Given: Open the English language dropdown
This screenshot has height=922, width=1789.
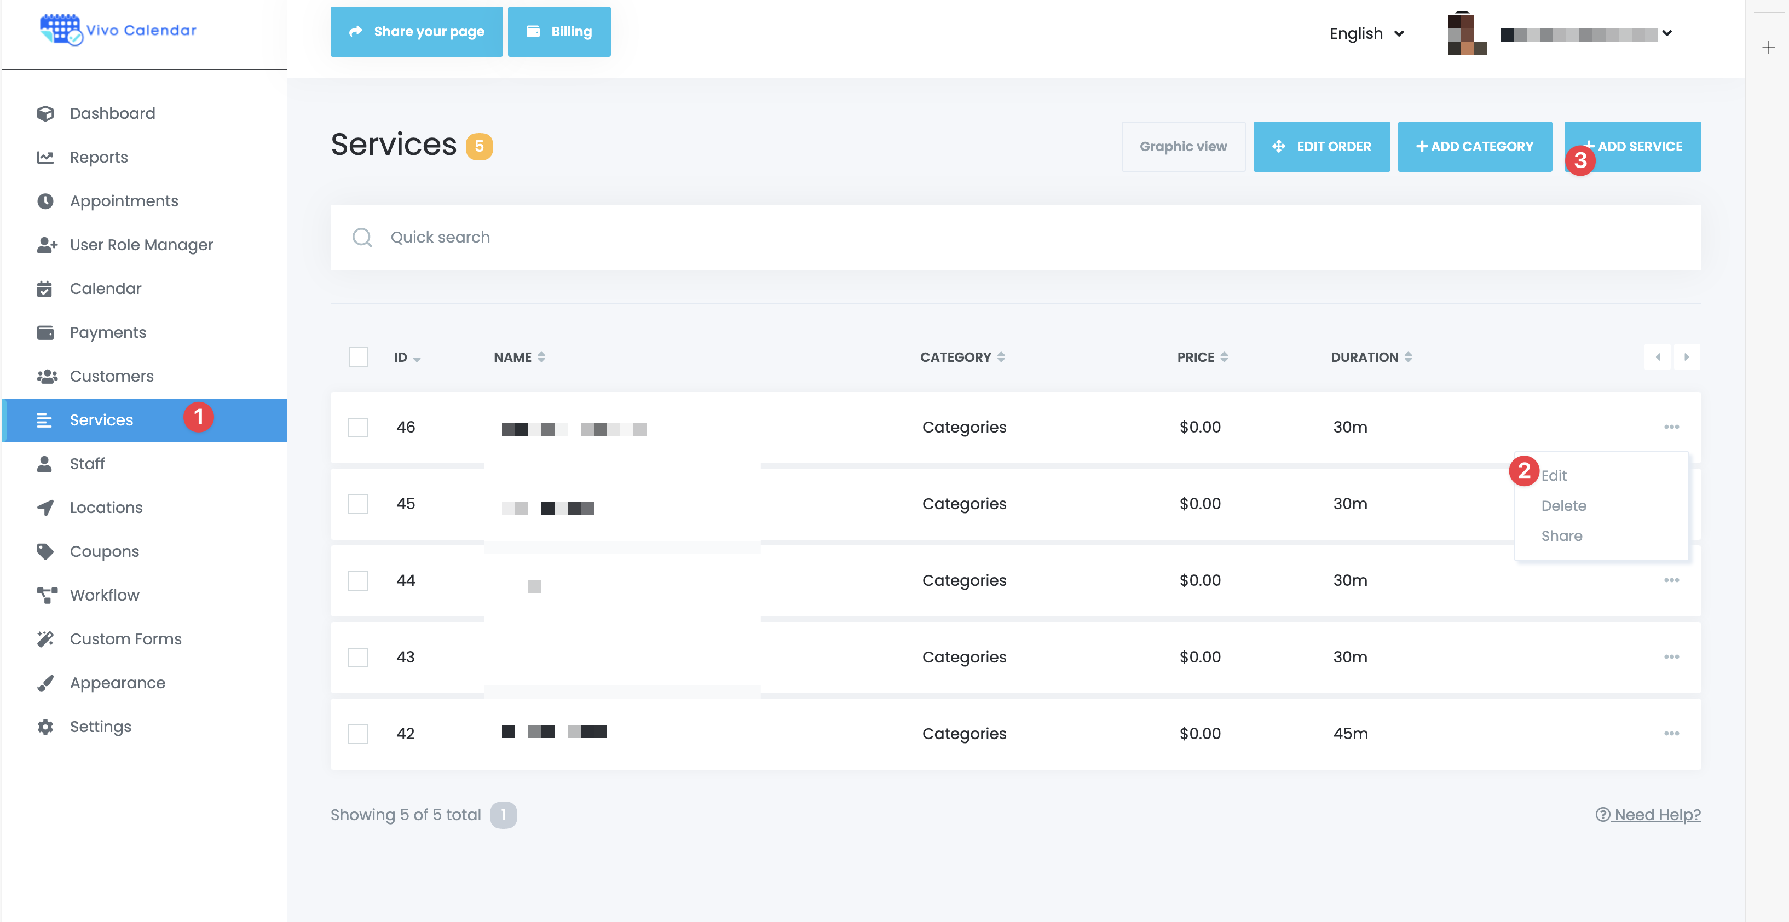Looking at the screenshot, I should [1366, 33].
